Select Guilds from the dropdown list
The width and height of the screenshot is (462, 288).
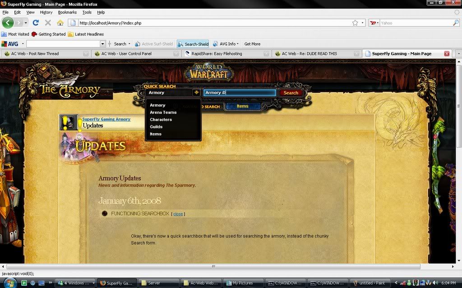[x=156, y=126]
